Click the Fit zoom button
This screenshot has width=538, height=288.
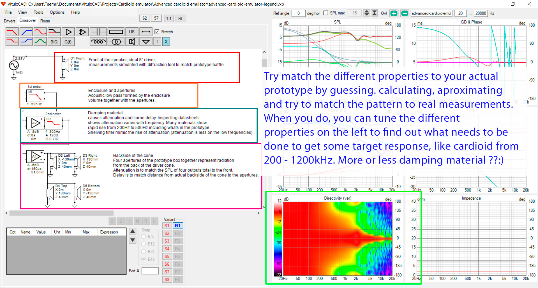[180, 18]
